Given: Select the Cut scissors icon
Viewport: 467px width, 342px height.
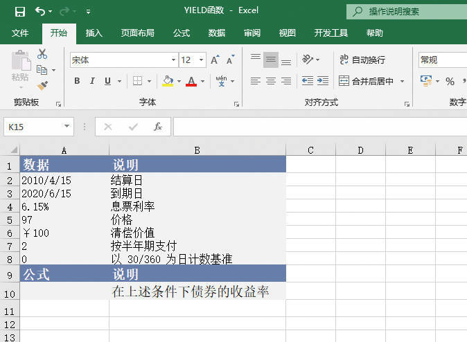Looking at the screenshot, I should click(42, 54).
